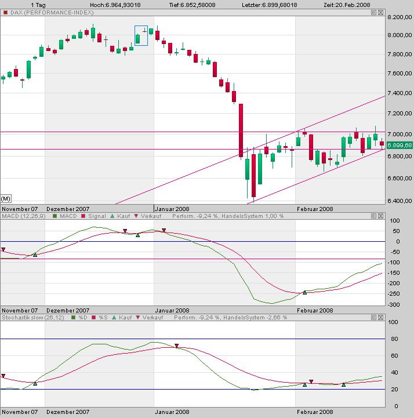Screen dimensions: 414x418
Task: Click the red Signal legend swatch in MACD panel
Action: coord(83,216)
